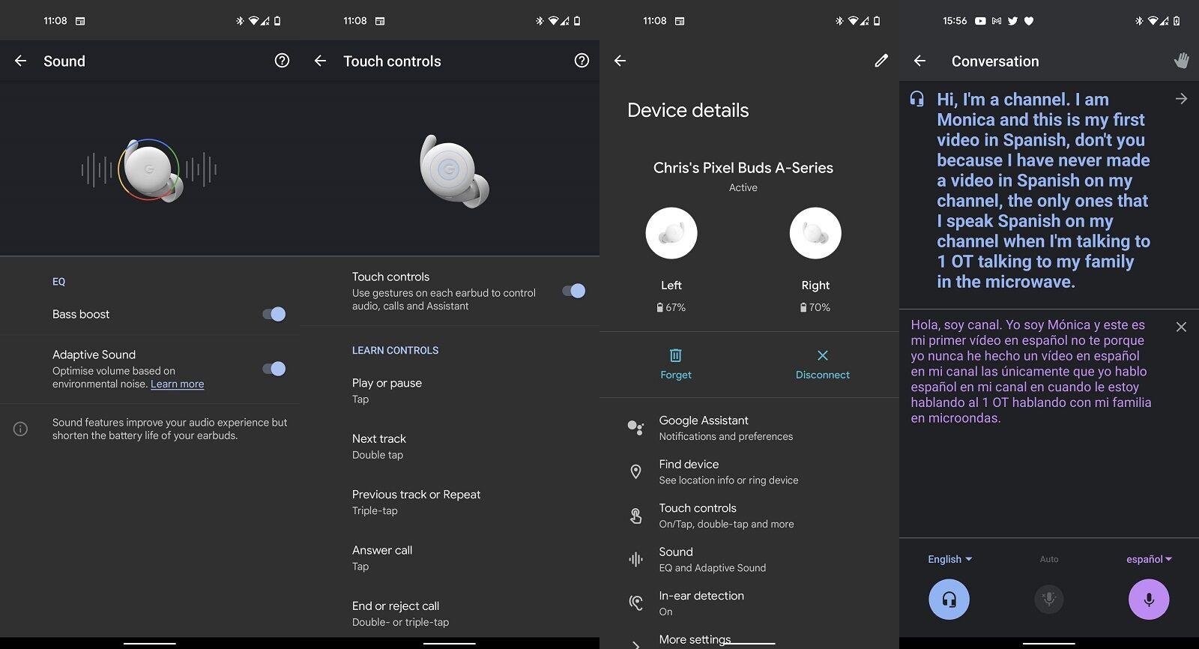Screen dimensions: 1199x649
Task: Select End or reject call control
Action: point(450,613)
